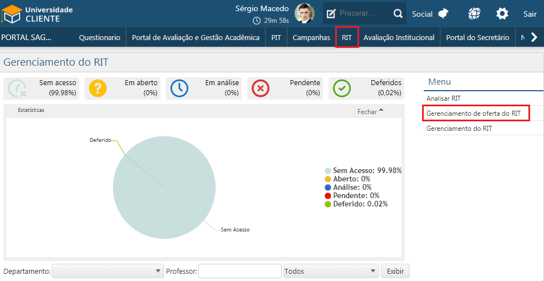
Task: Click the Sem Acesso legend color dot
Action: pos(327,171)
